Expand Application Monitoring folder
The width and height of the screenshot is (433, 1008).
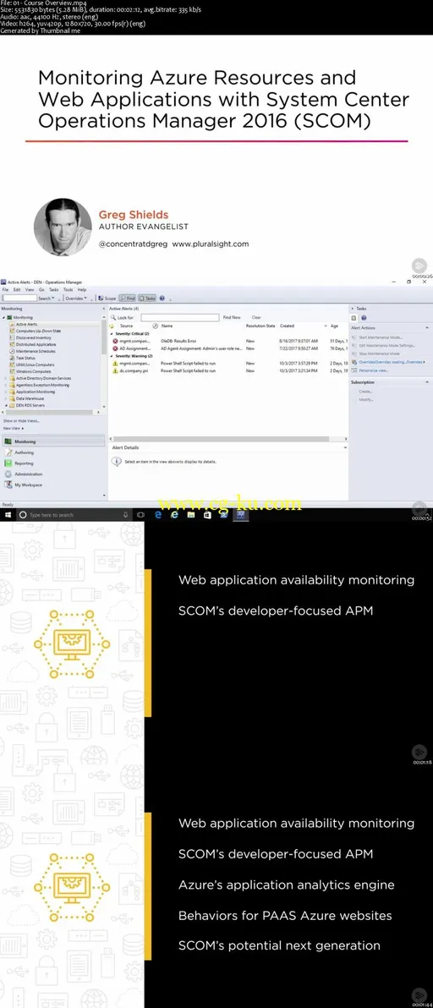pyautogui.click(x=5, y=392)
